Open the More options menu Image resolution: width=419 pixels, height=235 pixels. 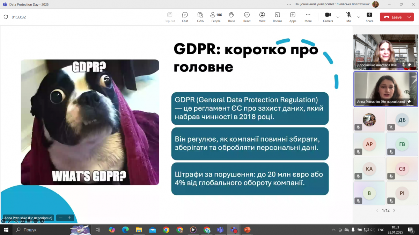(x=308, y=16)
